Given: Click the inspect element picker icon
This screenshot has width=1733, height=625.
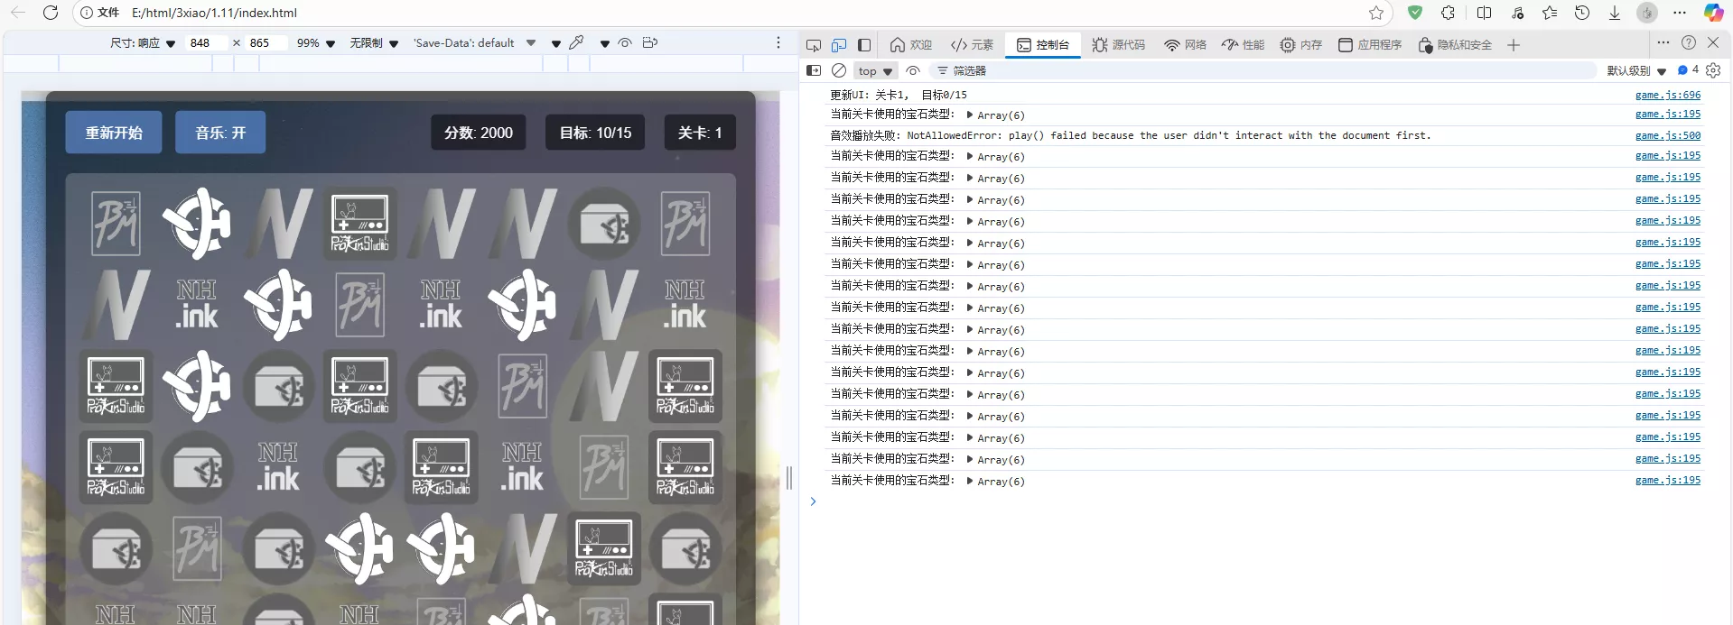Looking at the screenshot, I should [x=813, y=45].
